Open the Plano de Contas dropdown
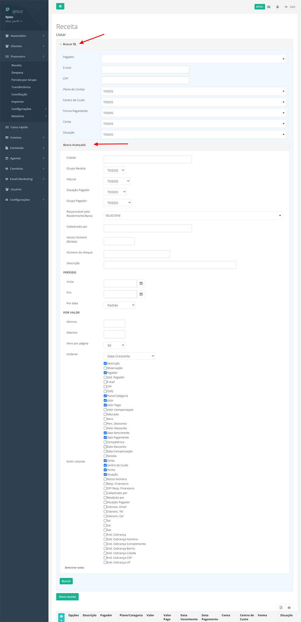This screenshot has height=622, width=301. click(194, 91)
